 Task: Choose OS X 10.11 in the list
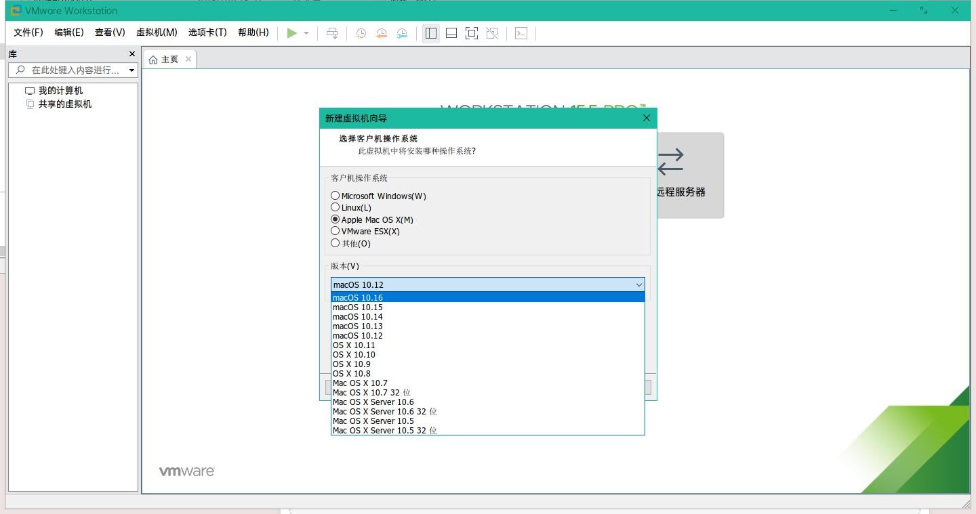(354, 345)
